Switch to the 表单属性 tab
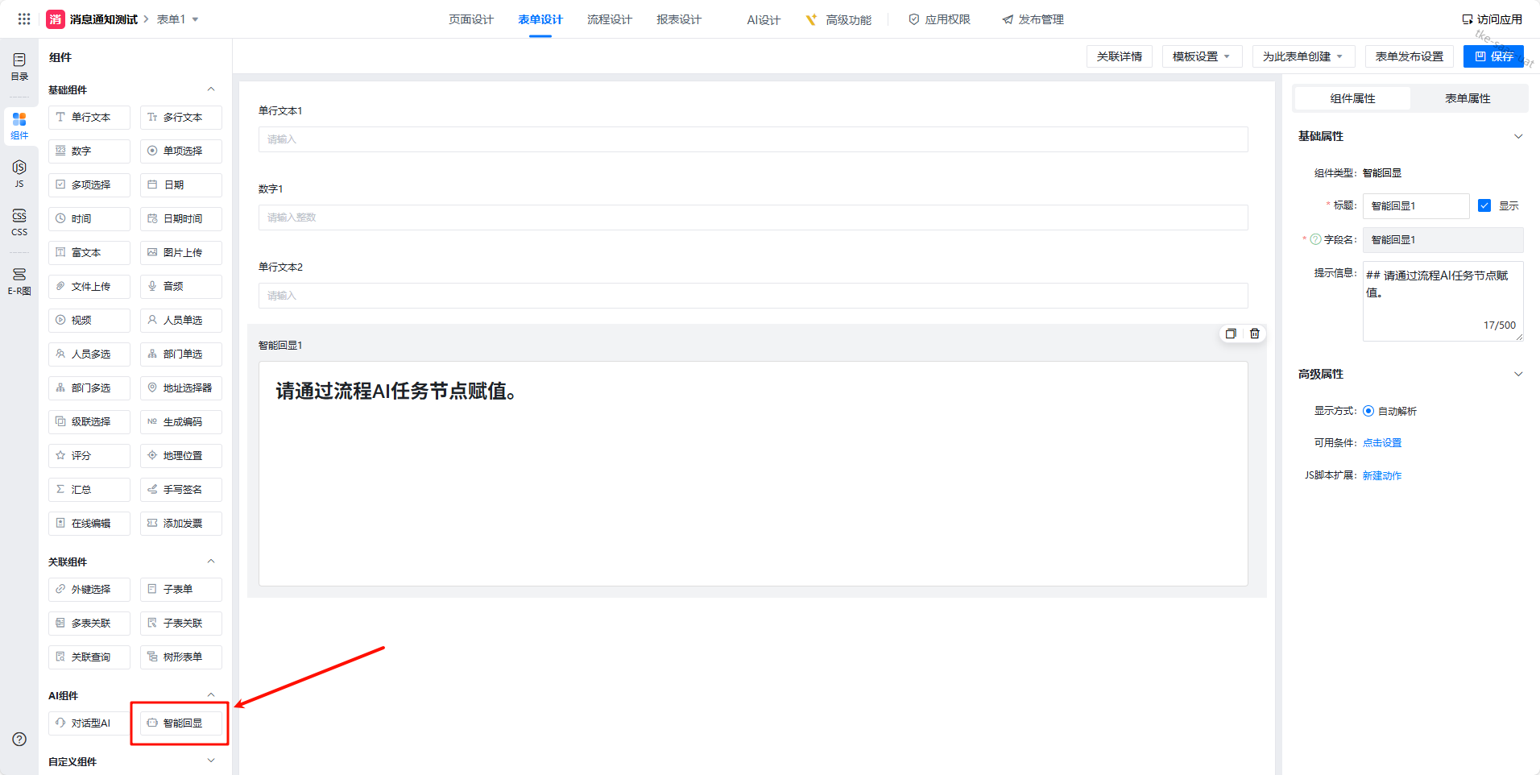Image resolution: width=1540 pixels, height=775 pixels. [x=1467, y=98]
